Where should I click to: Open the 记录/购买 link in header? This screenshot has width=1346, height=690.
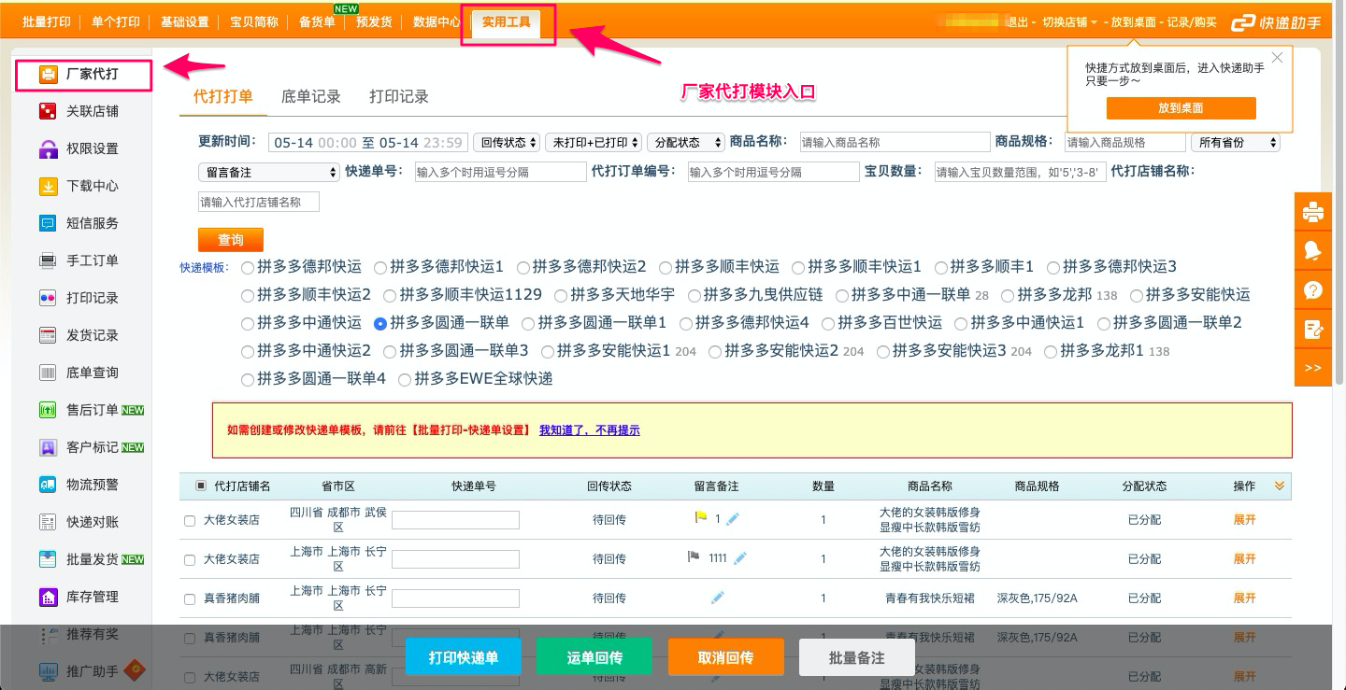1192,22
